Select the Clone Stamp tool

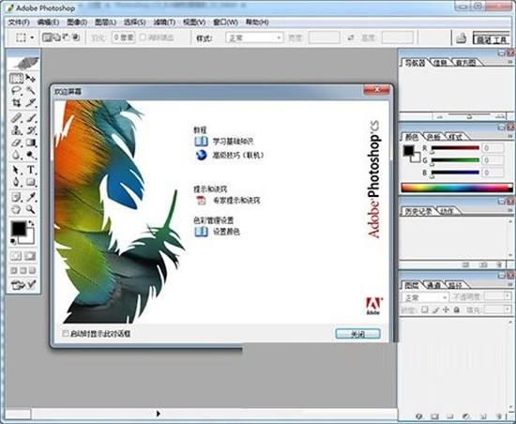[16, 130]
